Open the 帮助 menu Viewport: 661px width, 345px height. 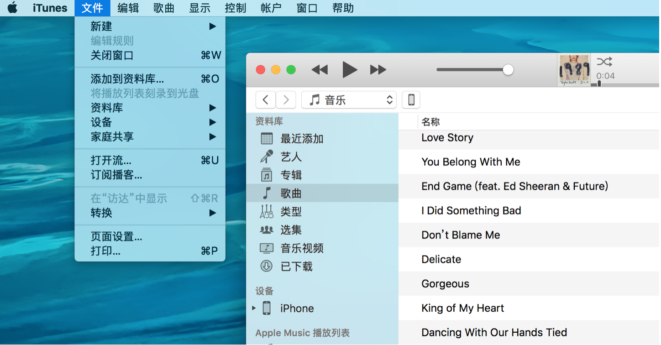[343, 7]
